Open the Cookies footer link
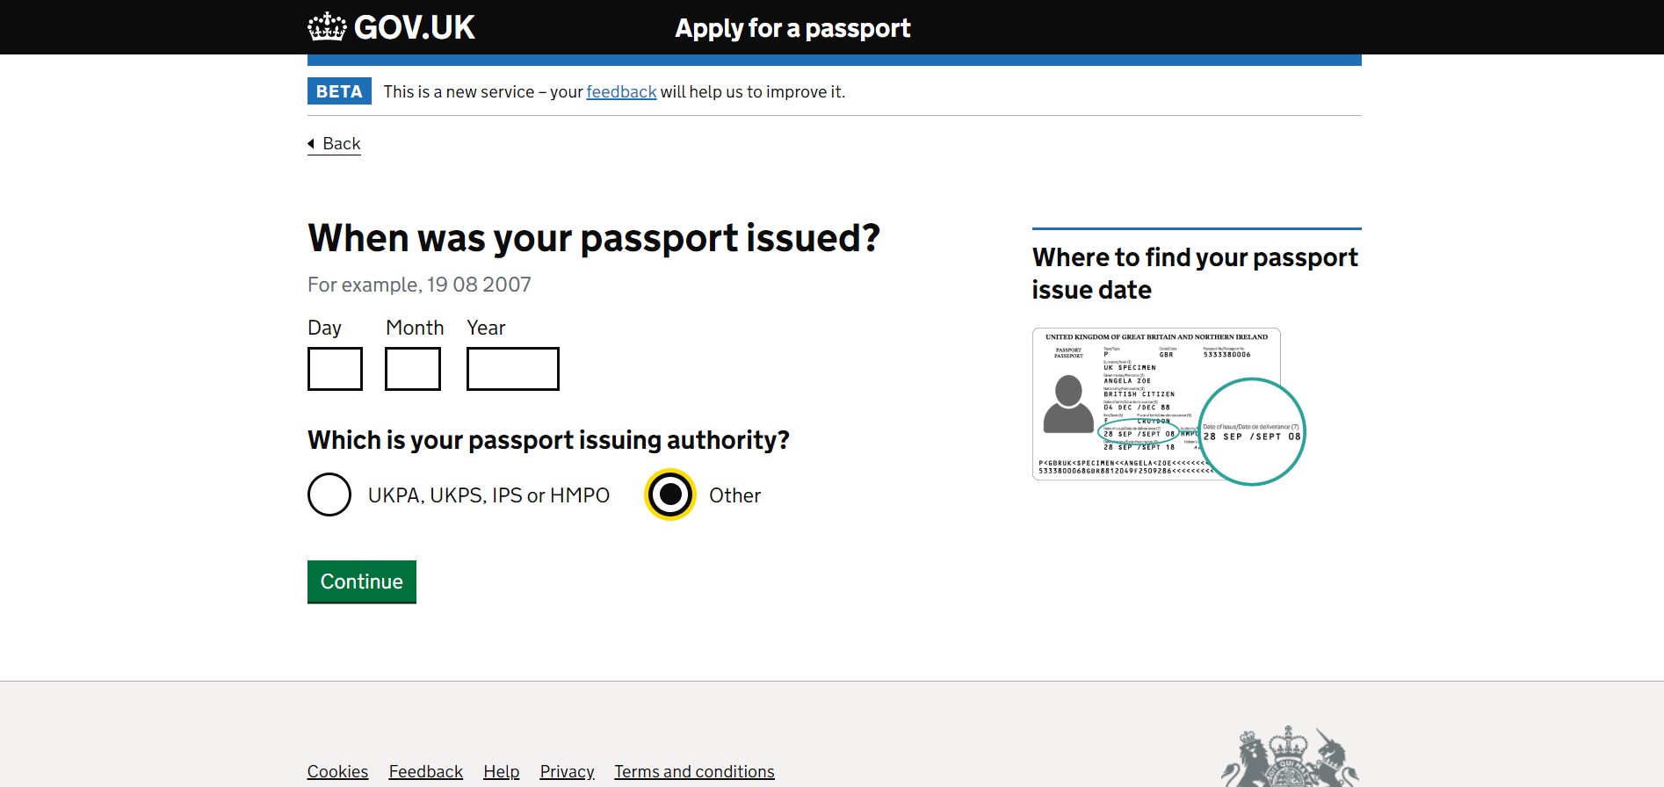Image resolution: width=1664 pixels, height=787 pixels. coord(337,771)
